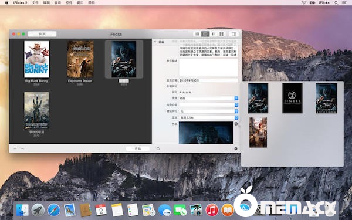Click the small gear beside the artwork image

236,124
